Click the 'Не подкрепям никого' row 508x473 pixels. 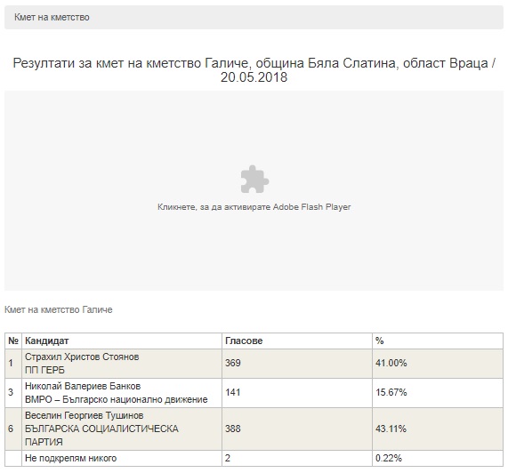pyautogui.click(x=254, y=459)
